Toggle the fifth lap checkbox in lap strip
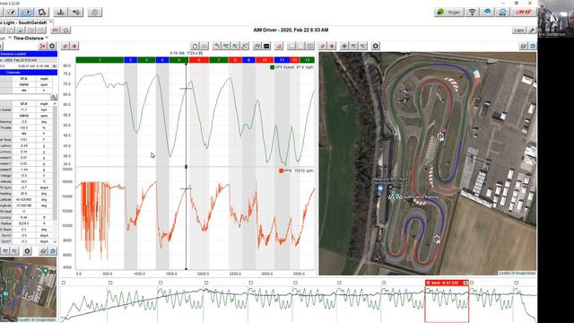 click(x=251, y=283)
